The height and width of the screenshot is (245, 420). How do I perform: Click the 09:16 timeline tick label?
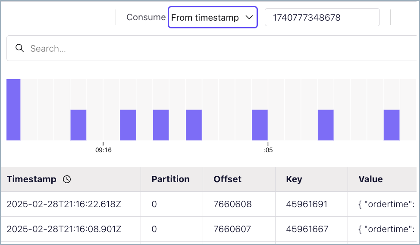point(103,150)
